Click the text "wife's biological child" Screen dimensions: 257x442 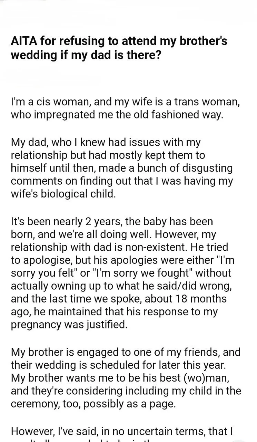point(62,193)
